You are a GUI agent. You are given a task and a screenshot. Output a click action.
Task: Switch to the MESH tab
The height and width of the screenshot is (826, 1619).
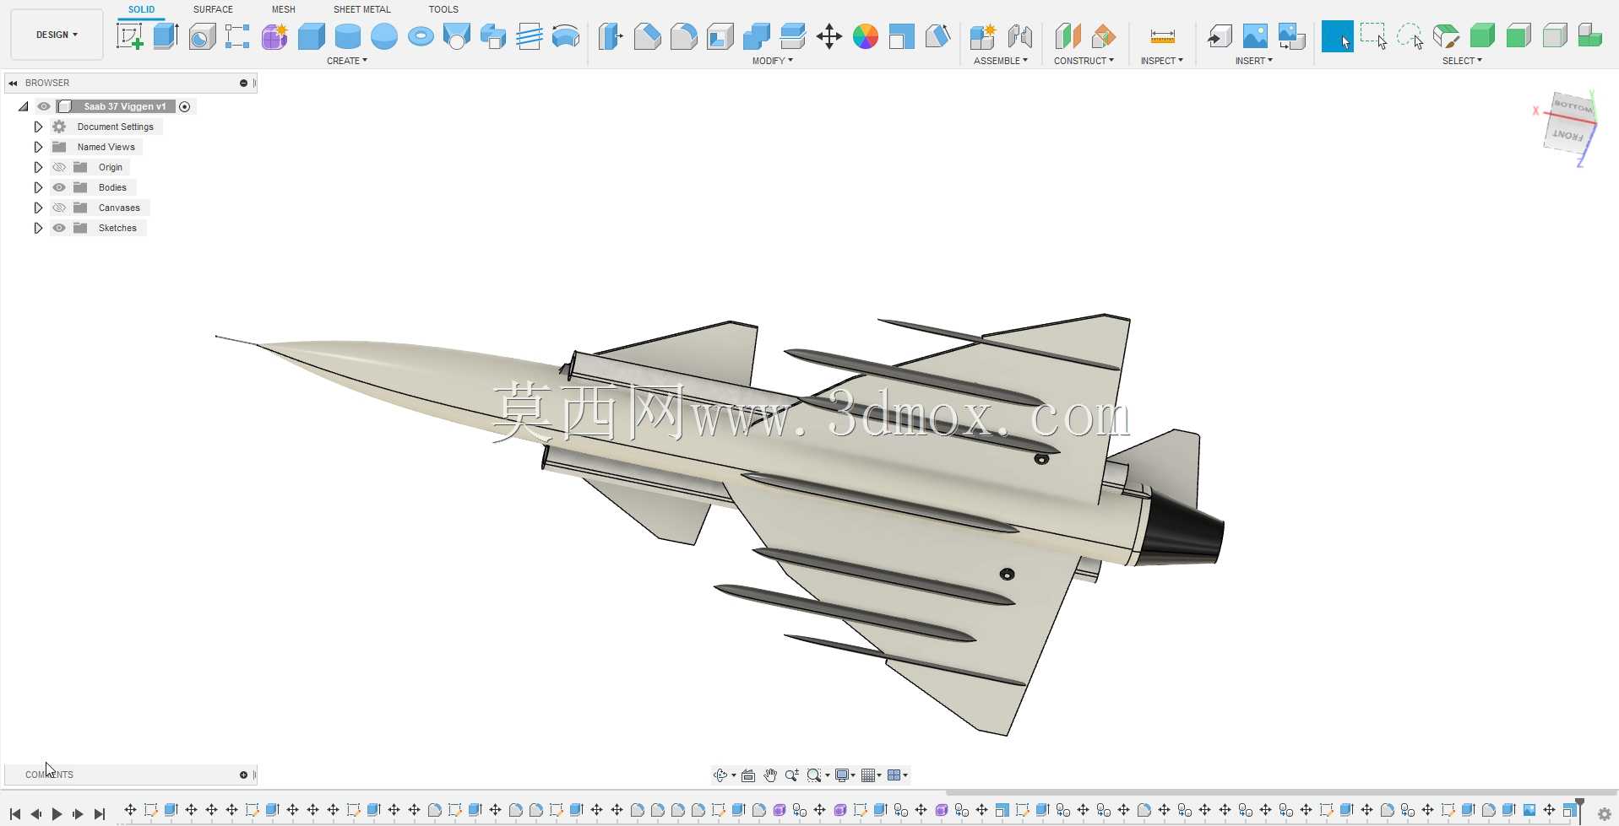click(283, 9)
